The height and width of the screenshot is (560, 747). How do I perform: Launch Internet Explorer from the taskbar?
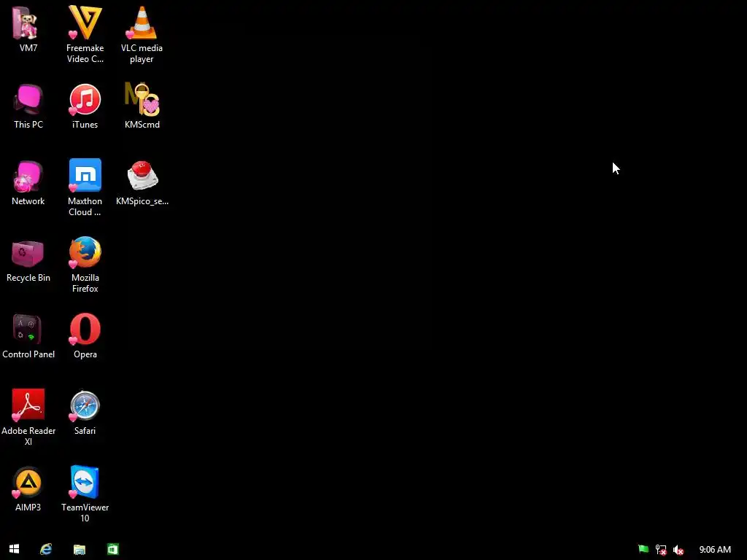tap(46, 549)
